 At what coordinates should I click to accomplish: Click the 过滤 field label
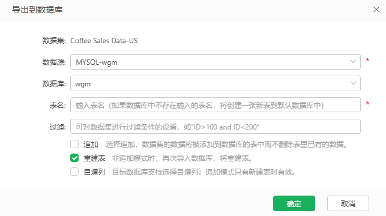coord(58,127)
